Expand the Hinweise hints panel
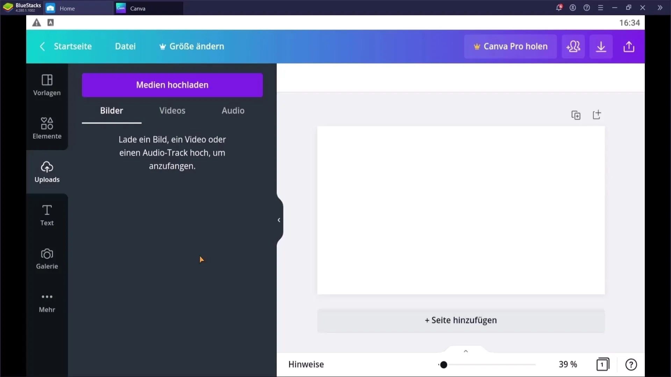 click(465, 351)
